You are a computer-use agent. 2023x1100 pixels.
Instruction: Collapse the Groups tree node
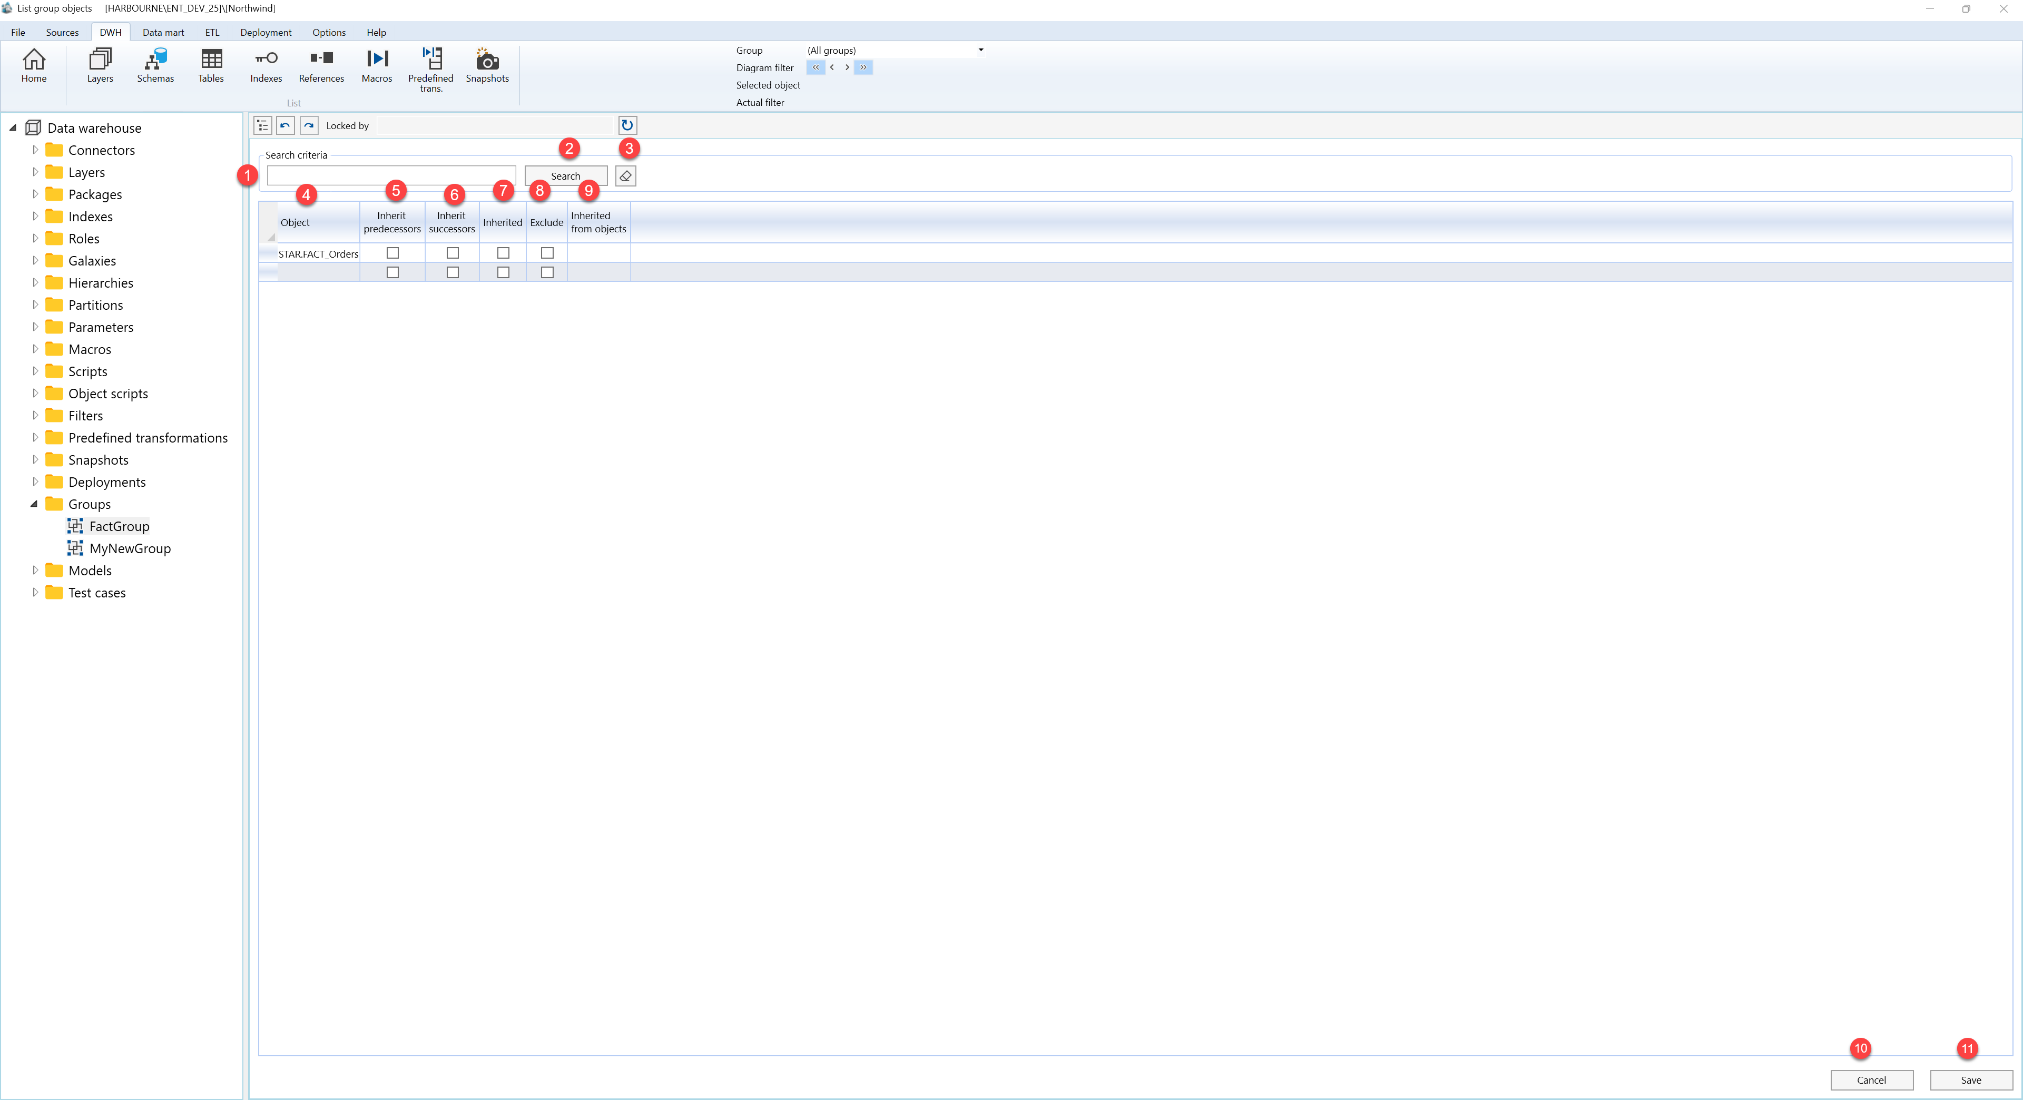(34, 504)
